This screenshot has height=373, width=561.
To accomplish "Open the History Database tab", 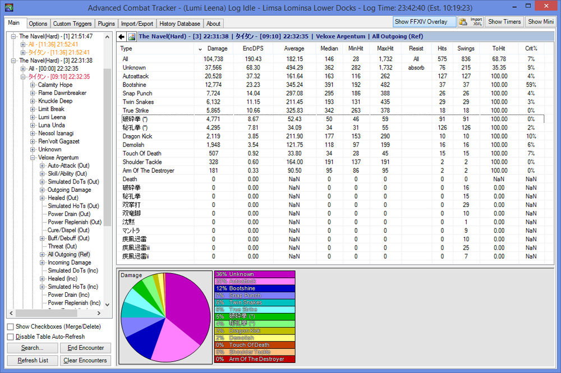I will 180,24.
